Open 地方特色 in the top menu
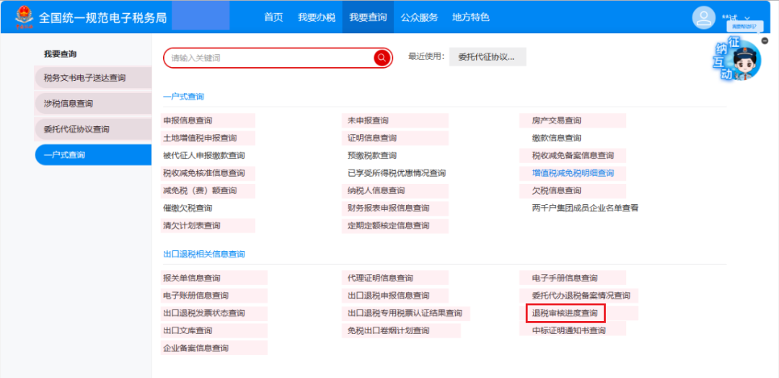 (x=470, y=17)
